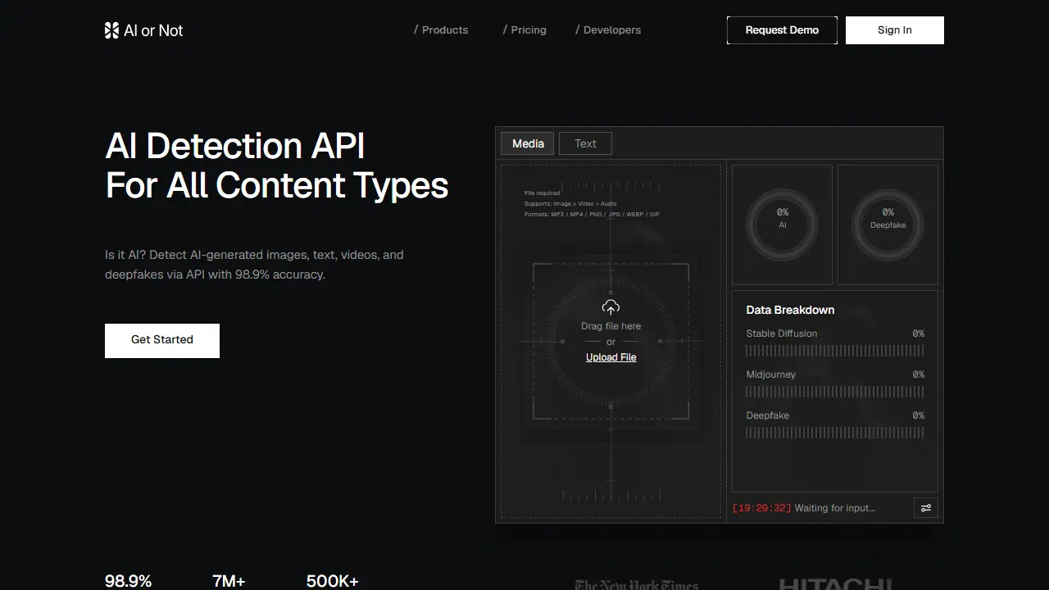Click The New York Times logo
This screenshot has height=590, width=1049.
click(637, 584)
